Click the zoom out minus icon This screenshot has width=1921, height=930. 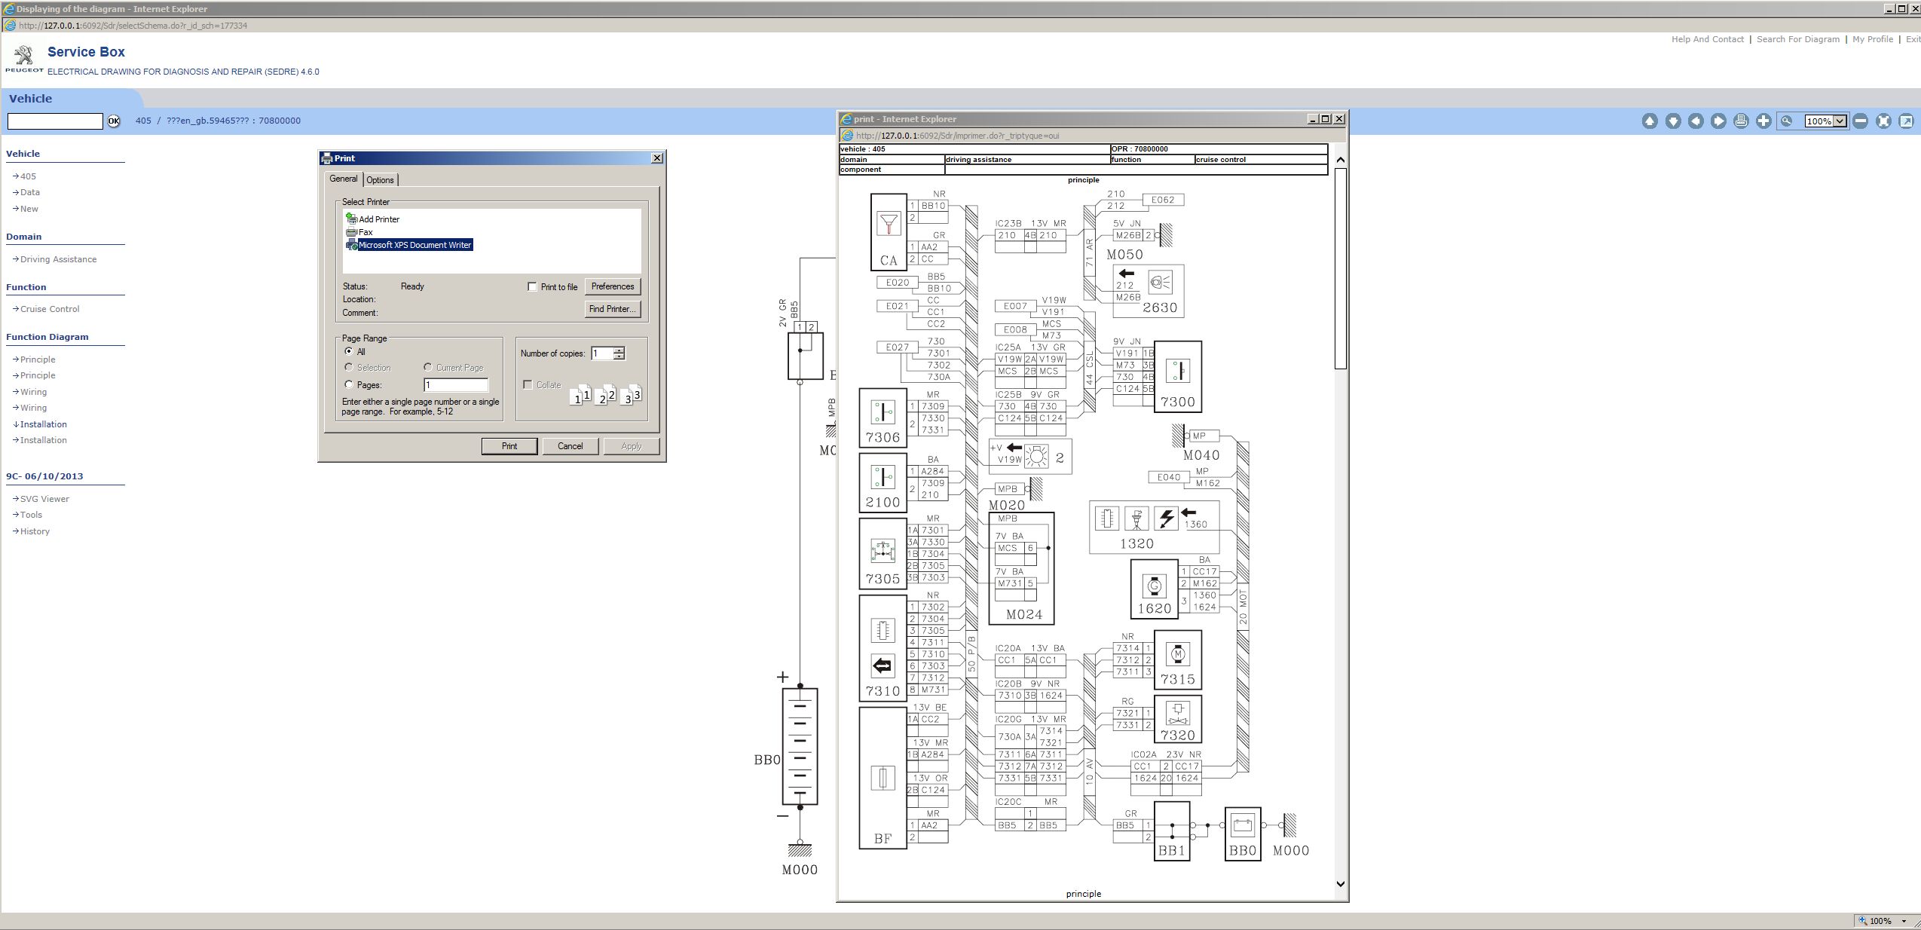(1860, 121)
